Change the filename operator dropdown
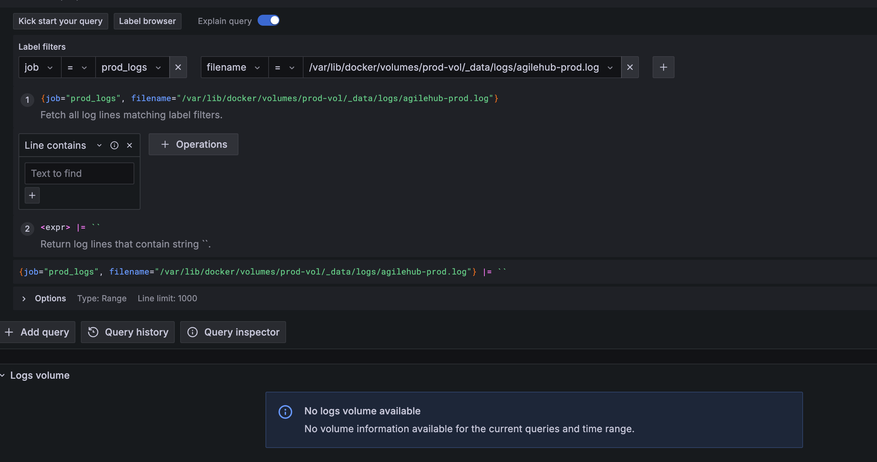Screen dimensions: 877x462 [285, 68]
